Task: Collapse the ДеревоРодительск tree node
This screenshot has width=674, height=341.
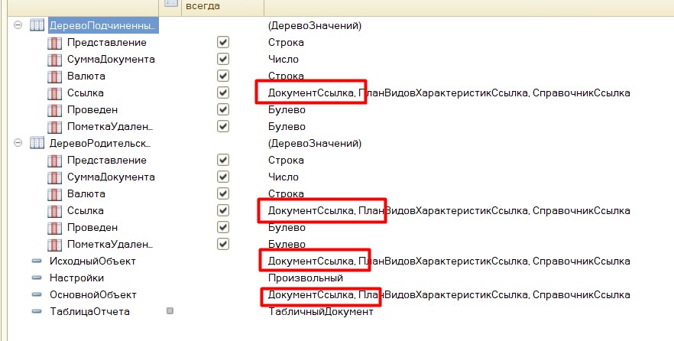Action: click(18, 142)
